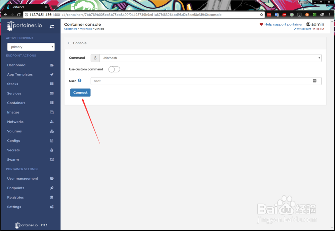The image size is (335, 231).
Task: Toggle the sidebar collapse arrows
Action: tap(52, 26)
